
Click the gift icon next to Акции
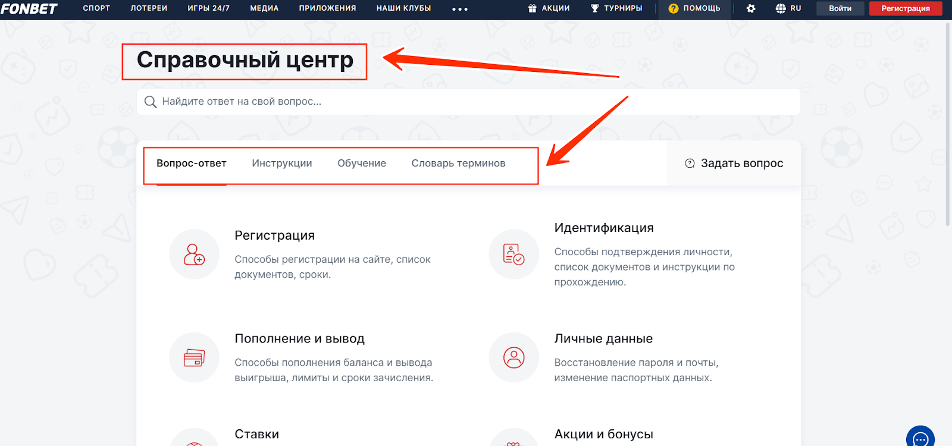point(533,8)
